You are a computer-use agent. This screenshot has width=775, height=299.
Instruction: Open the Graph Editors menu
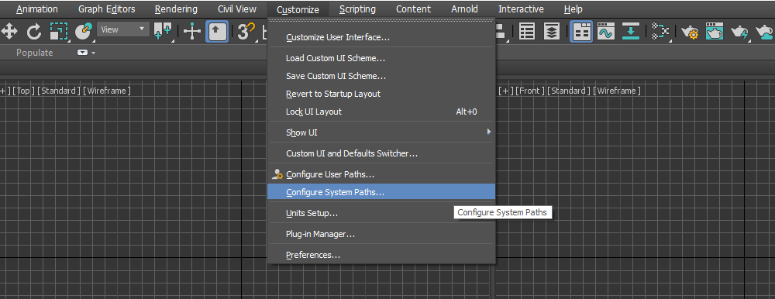point(107,9)
